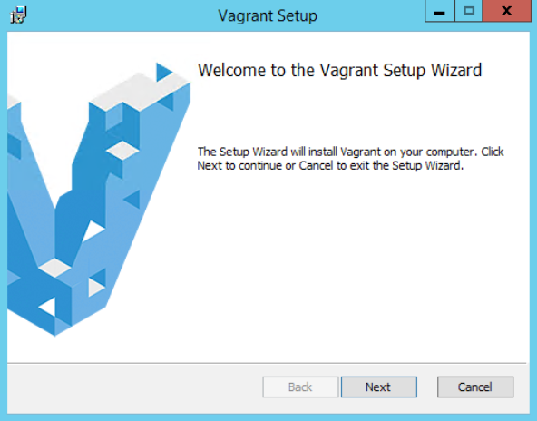Click the gray footer gap between Next and Cancel
537x421 pixels.
(x=427, y=387)
